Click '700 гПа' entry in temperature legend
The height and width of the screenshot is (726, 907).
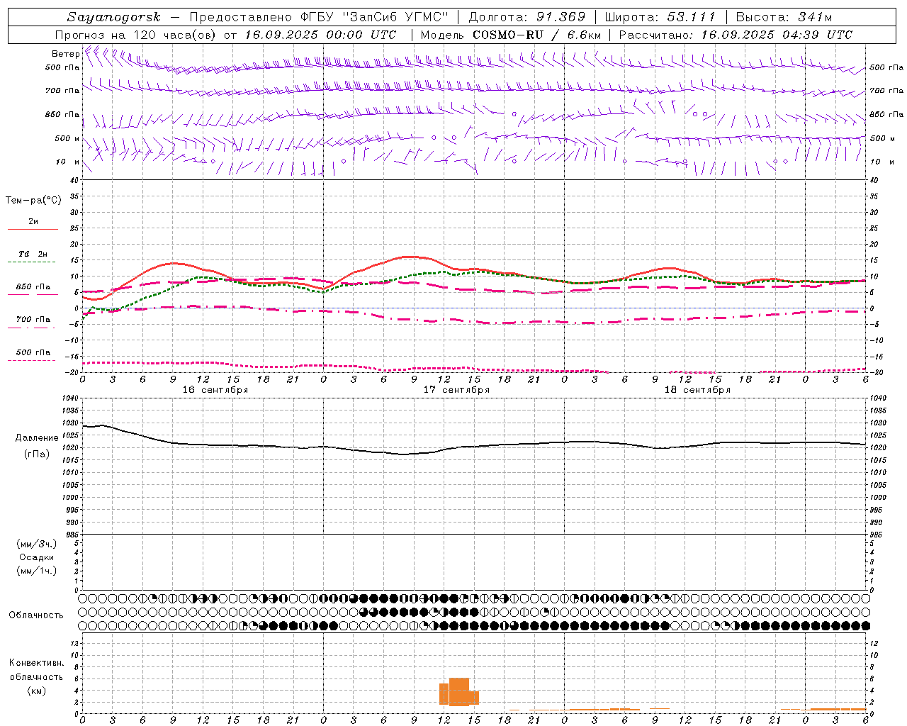click(x=33, y=320)
